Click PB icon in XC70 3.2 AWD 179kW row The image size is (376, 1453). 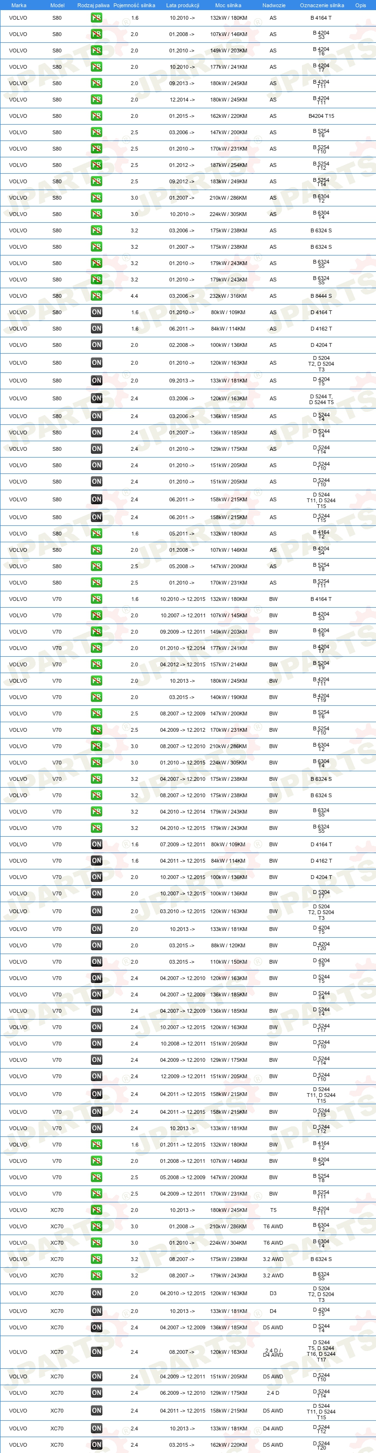coord(96,1275)
